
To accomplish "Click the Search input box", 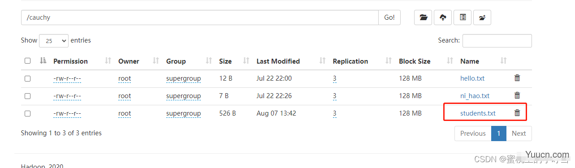I will point(497,41).
